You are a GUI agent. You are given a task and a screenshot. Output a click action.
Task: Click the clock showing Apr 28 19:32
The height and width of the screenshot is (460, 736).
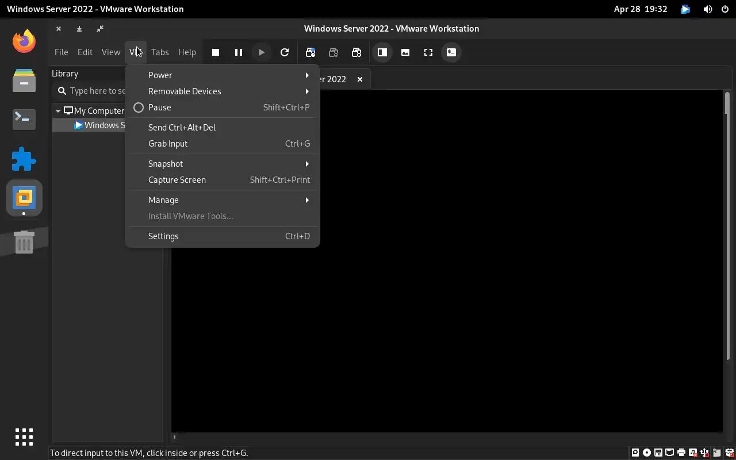click(641, 9)
